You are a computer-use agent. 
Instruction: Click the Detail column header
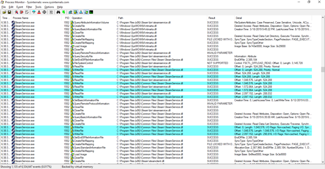[x=273, y=18]
